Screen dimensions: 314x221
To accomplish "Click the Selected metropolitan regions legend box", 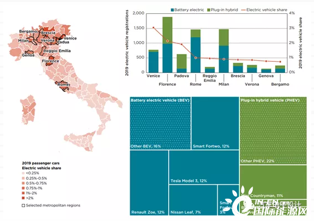I will (23, 205).
